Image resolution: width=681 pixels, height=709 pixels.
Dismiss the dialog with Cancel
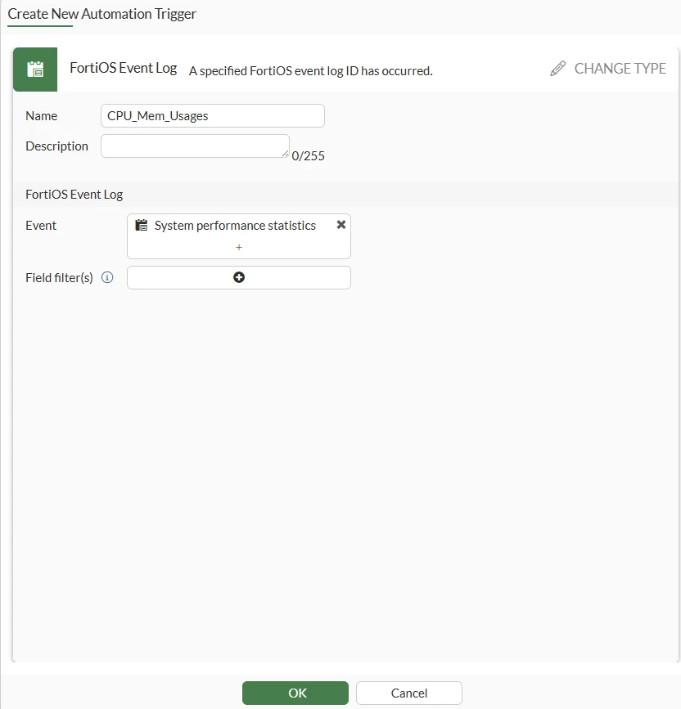pos(409,693)
